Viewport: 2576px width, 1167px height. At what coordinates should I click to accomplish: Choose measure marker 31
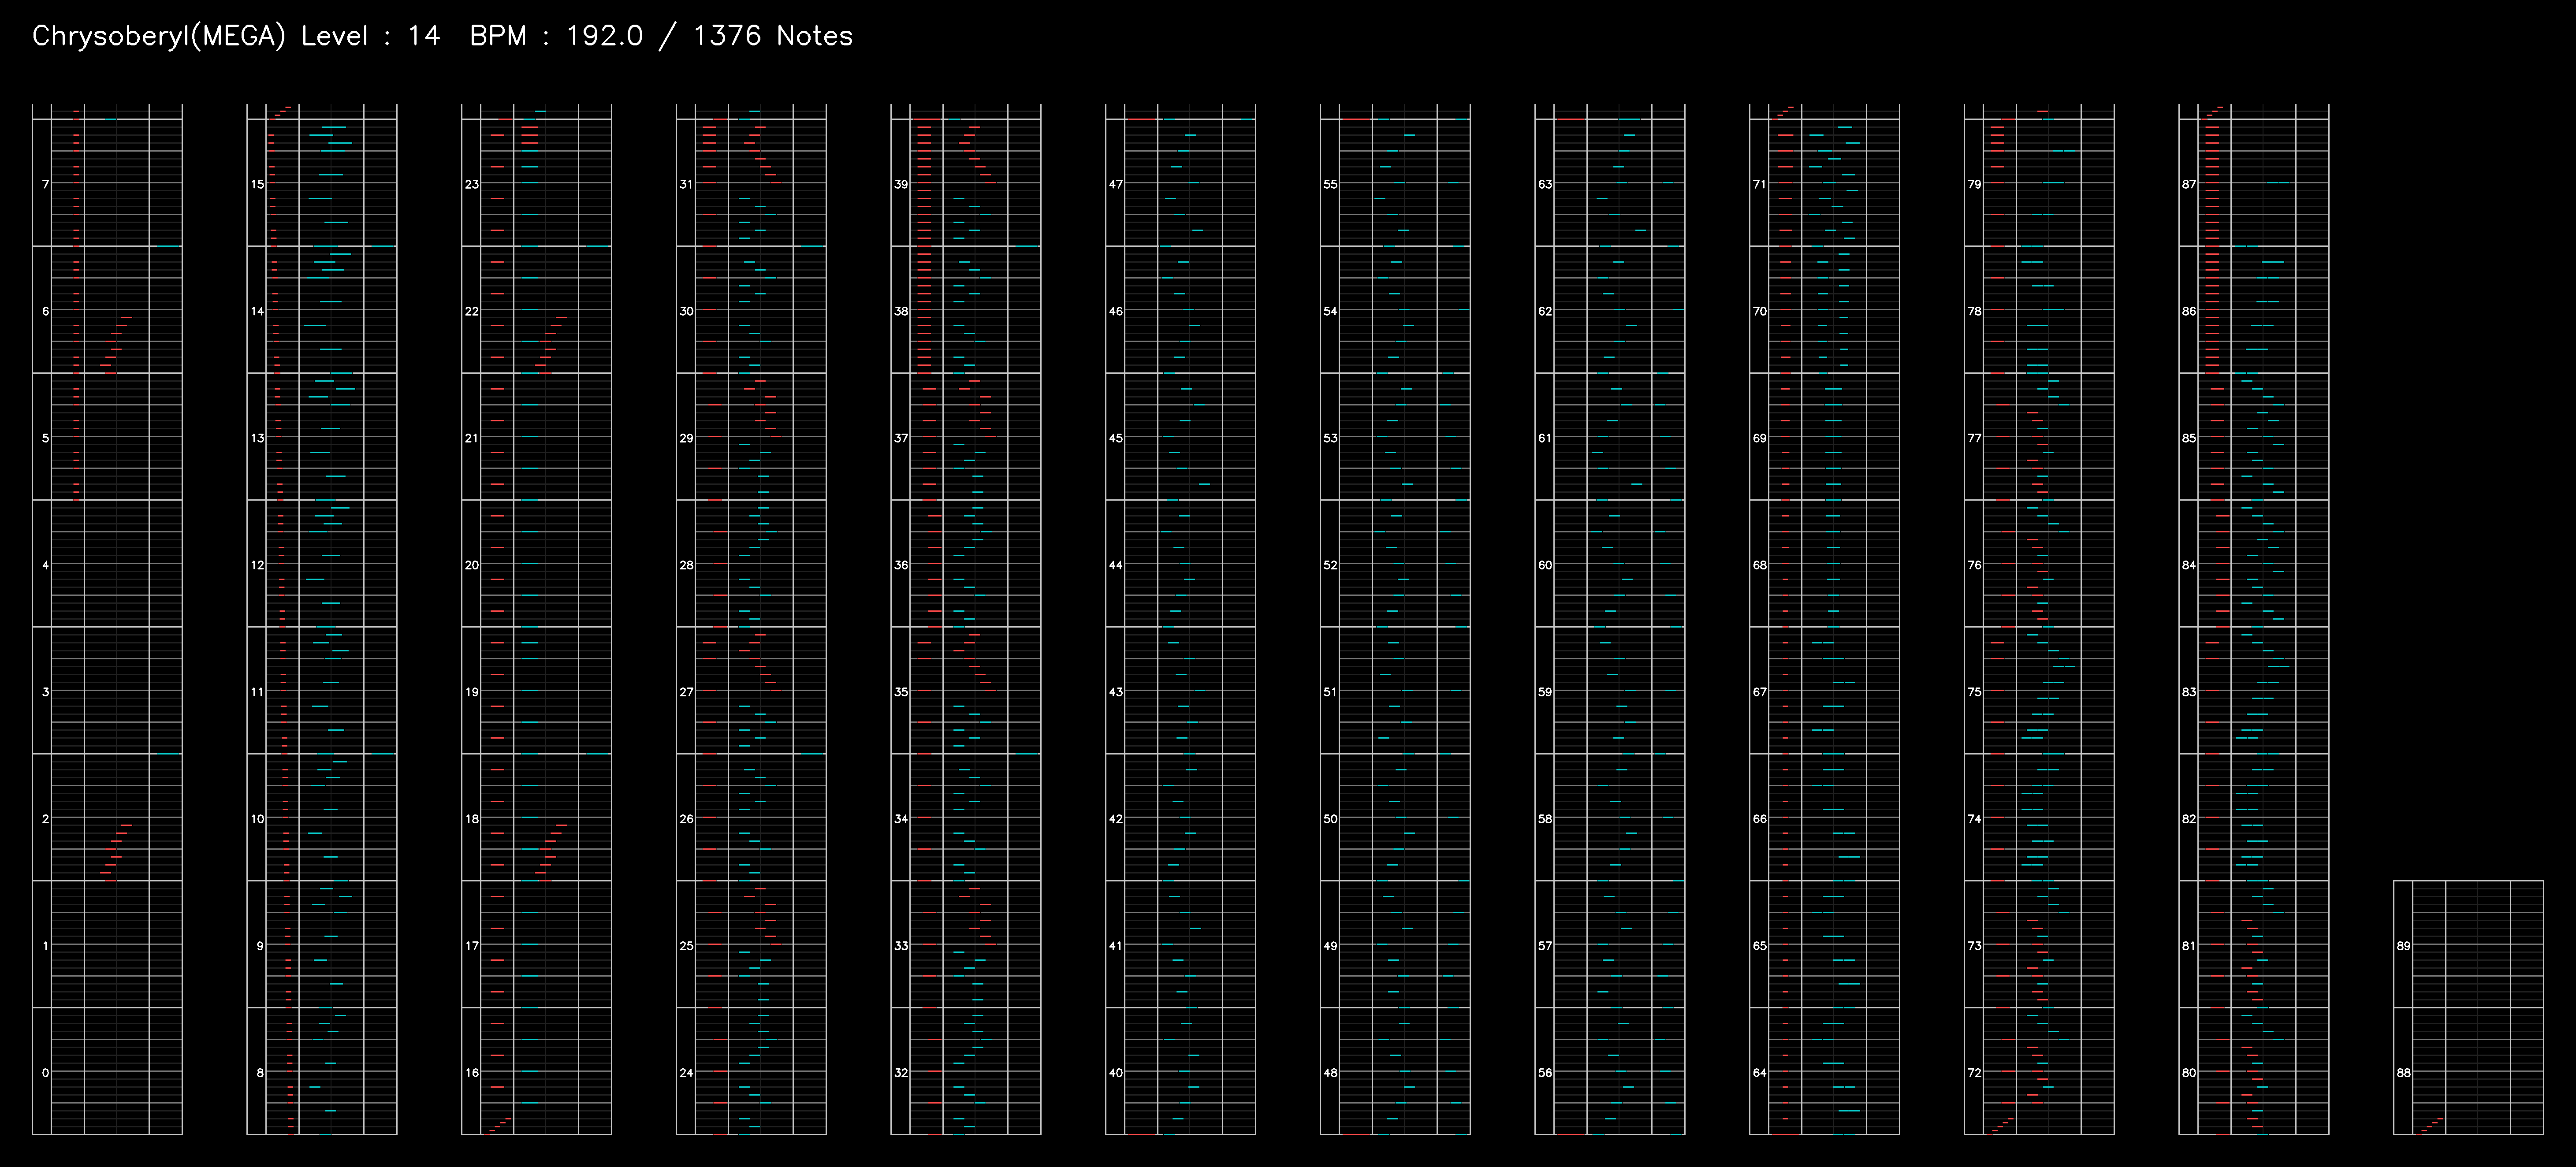[x=686, y=184]
